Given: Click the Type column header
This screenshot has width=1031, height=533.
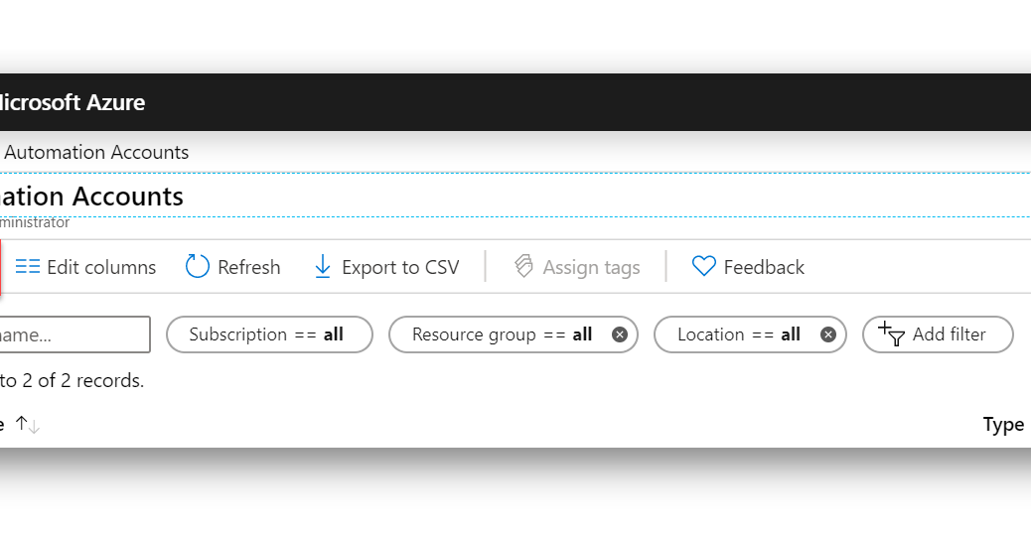Looking at the screenshot, I should 1003,425.
